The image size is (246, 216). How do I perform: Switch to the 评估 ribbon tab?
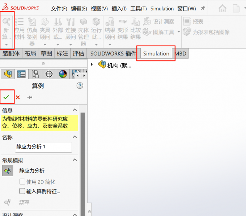tap(78, 54)
